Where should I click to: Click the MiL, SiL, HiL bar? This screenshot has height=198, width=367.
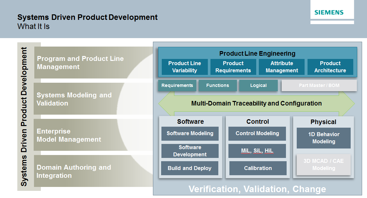point(257,151)
